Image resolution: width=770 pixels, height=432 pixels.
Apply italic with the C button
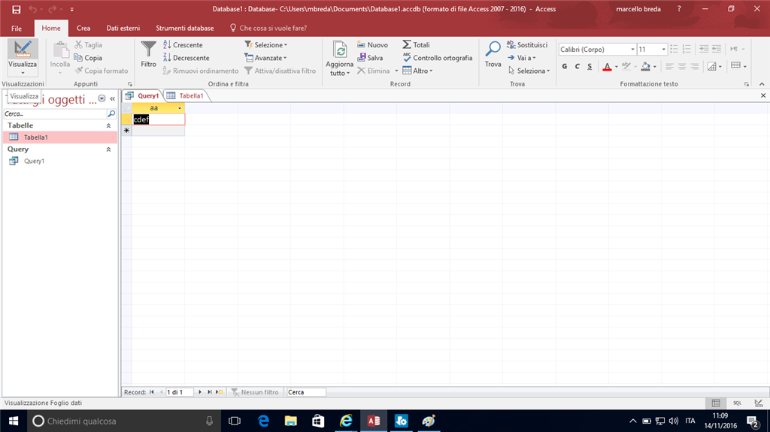coord(577,66)
